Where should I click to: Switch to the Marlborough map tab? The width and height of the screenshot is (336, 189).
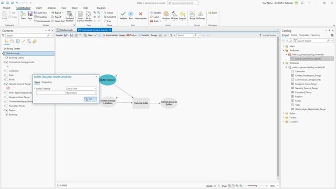click(x=65, y=30)
